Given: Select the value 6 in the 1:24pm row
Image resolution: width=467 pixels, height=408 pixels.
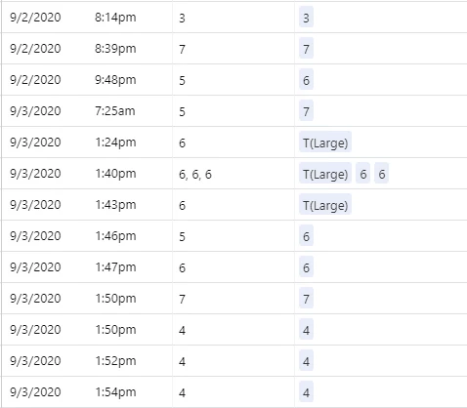Looking at the screenshot, I should (182, 143).
